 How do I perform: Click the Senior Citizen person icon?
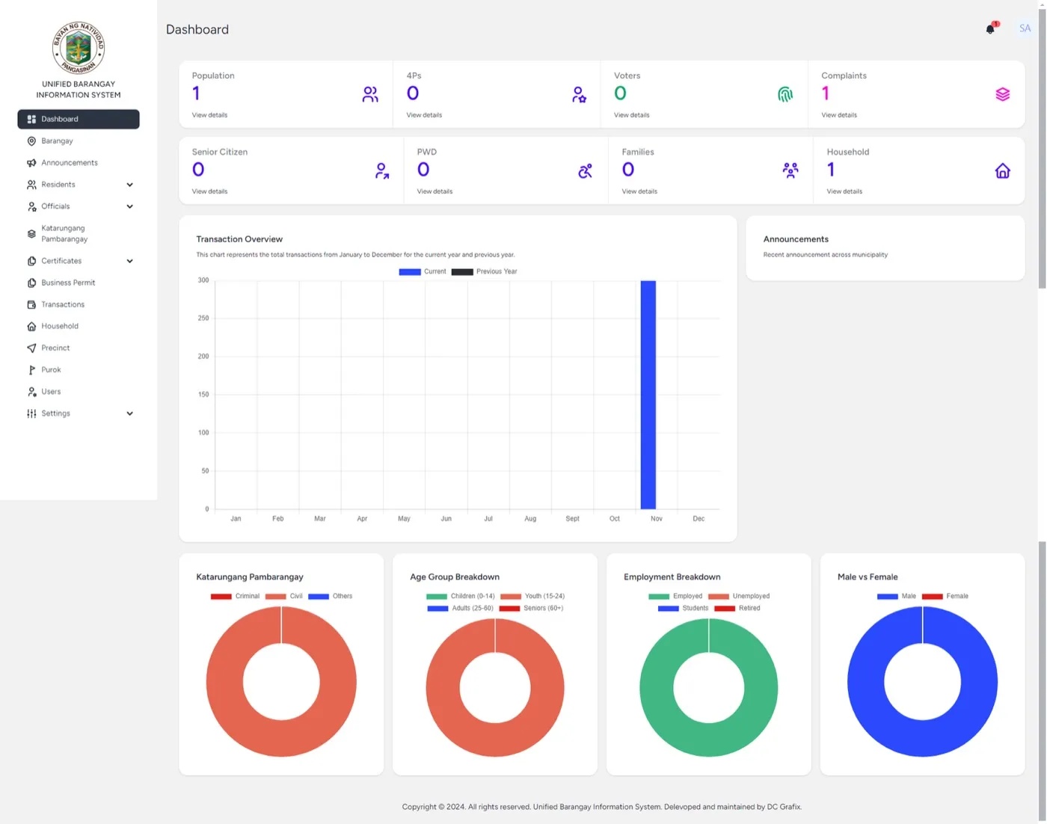[x=382, y=170]
